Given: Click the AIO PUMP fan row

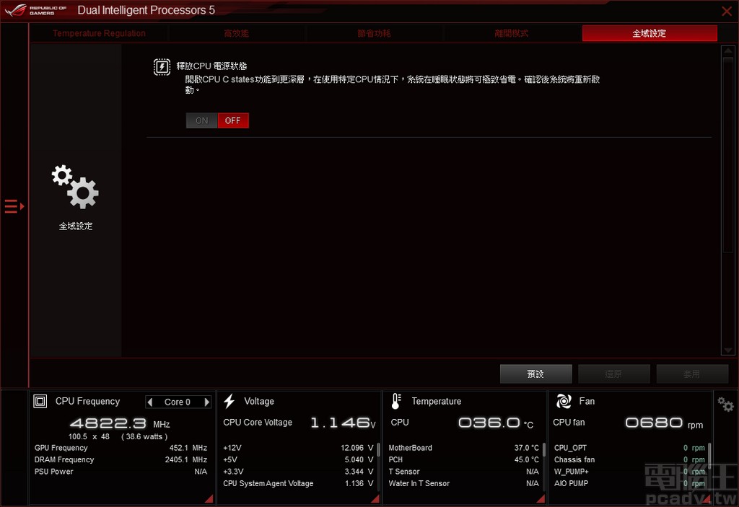Looking at the screenshot, I should tap(629, 483).
